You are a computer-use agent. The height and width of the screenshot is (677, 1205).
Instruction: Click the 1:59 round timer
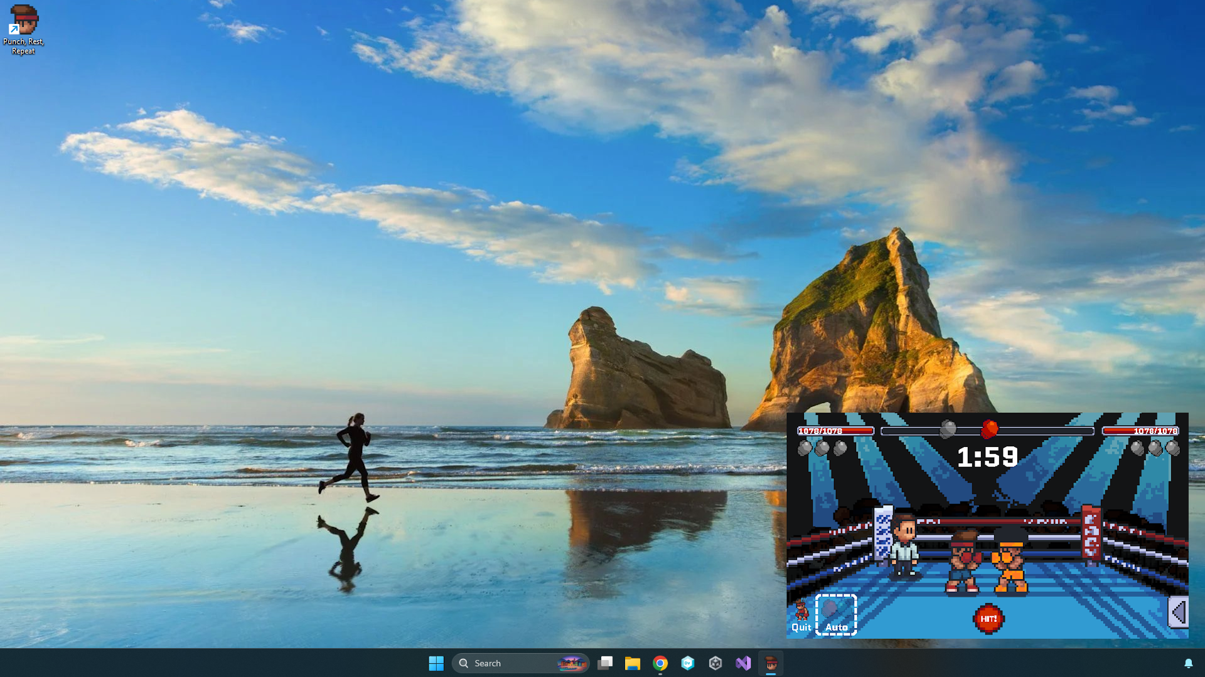[987, 457]
